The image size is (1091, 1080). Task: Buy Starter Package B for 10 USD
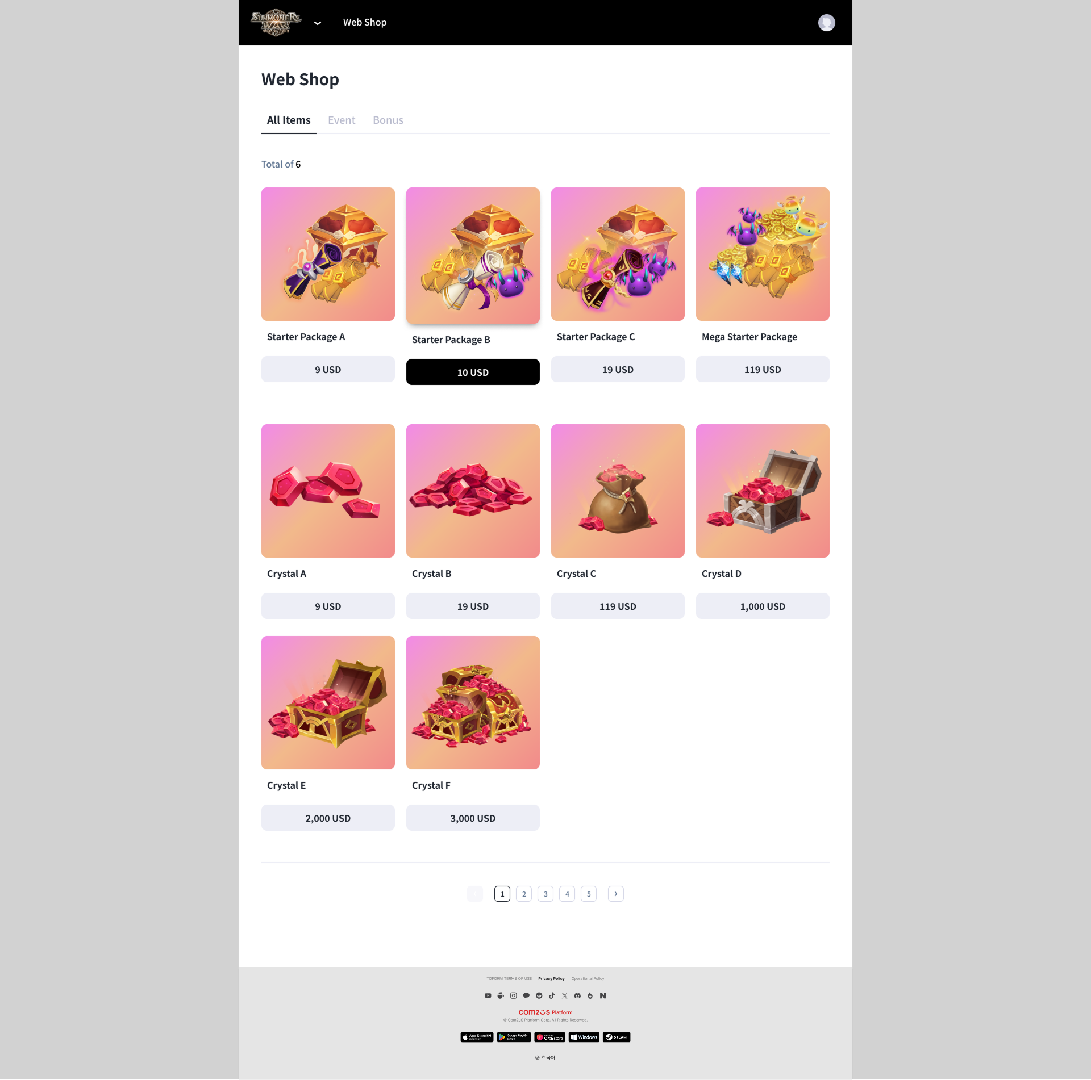(x=473, y=372)
